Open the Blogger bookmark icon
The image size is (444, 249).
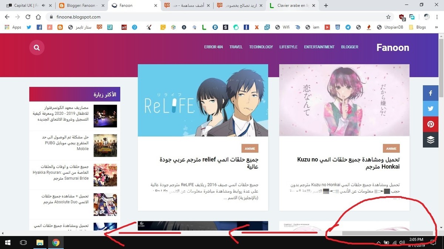click(60, 27)
